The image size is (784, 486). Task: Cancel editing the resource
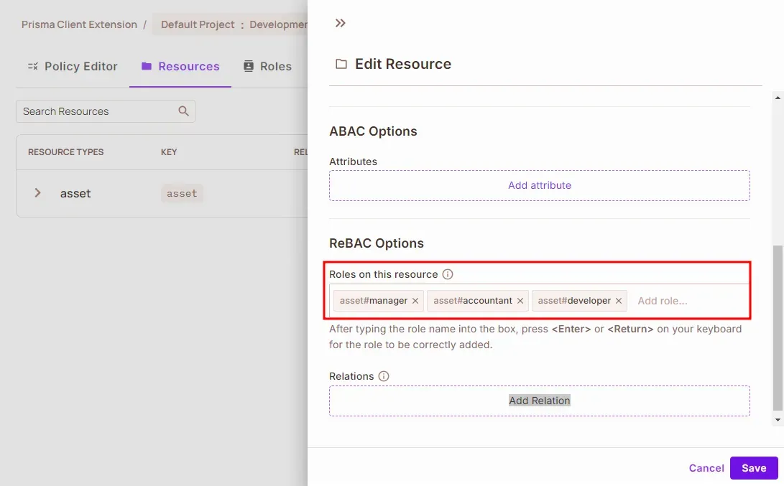pyautogui.click(x=706, y=468)
